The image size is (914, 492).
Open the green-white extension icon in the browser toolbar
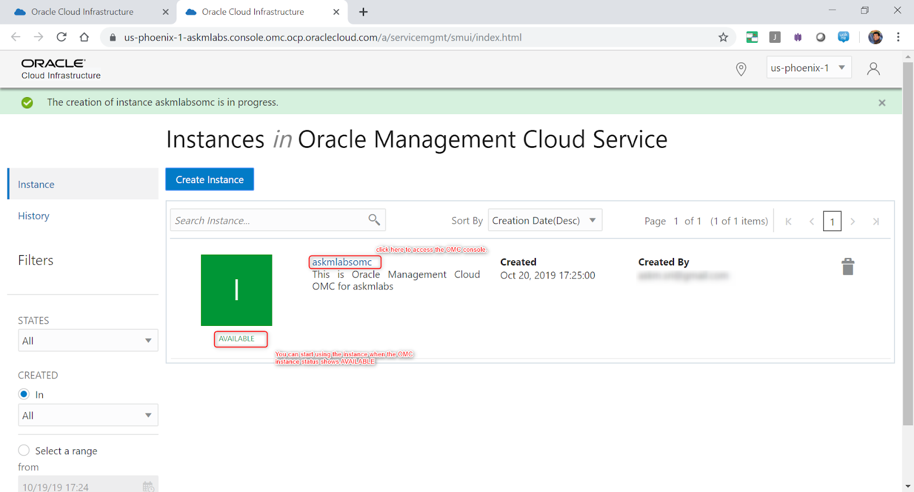(752, 37)
